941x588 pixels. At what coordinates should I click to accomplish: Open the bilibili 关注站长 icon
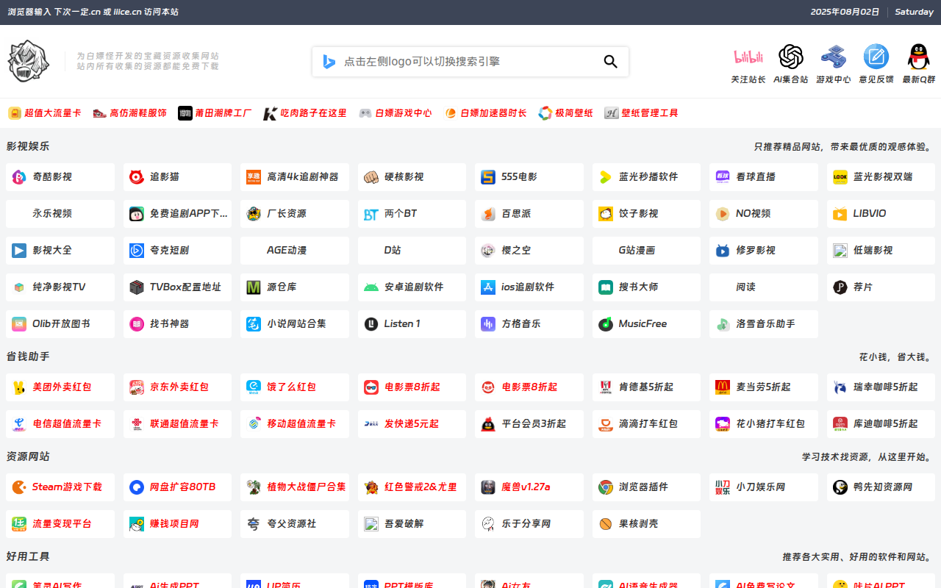coord(748,57)
